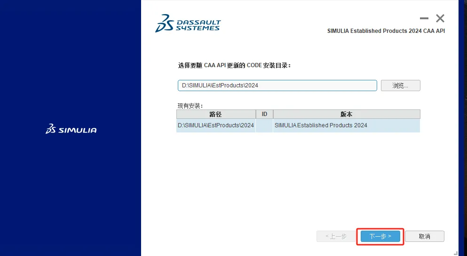Click the ID column header
The image size is (467, 256).
(264, 114)
